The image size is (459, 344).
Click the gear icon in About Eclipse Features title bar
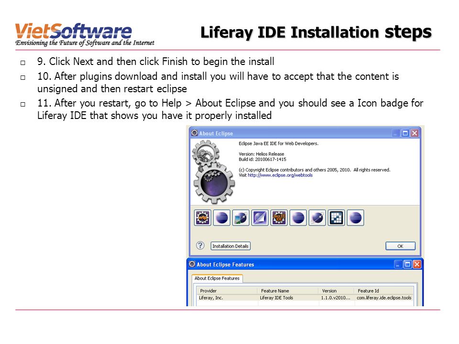click(x=192, y=264)
